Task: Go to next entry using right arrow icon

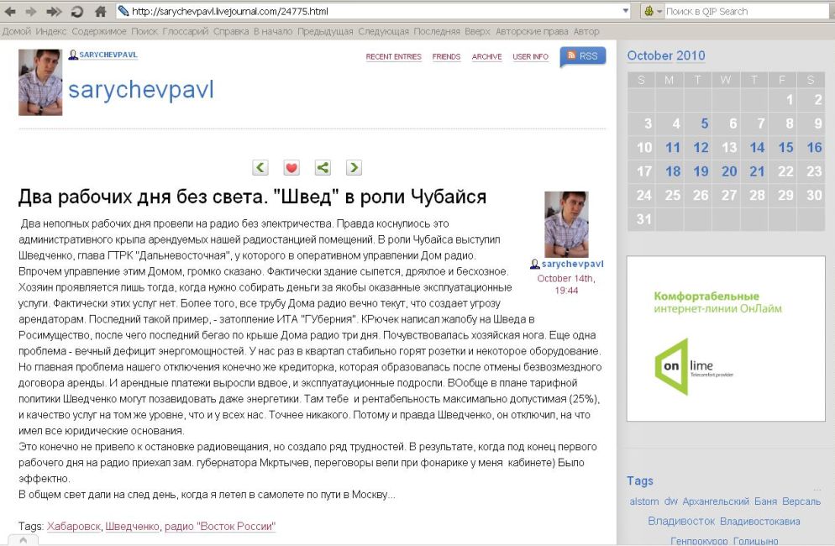Action: 354,167
